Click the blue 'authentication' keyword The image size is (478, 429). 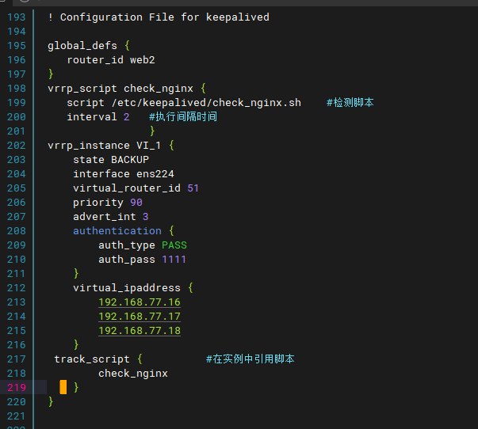[x=117, y=231]
